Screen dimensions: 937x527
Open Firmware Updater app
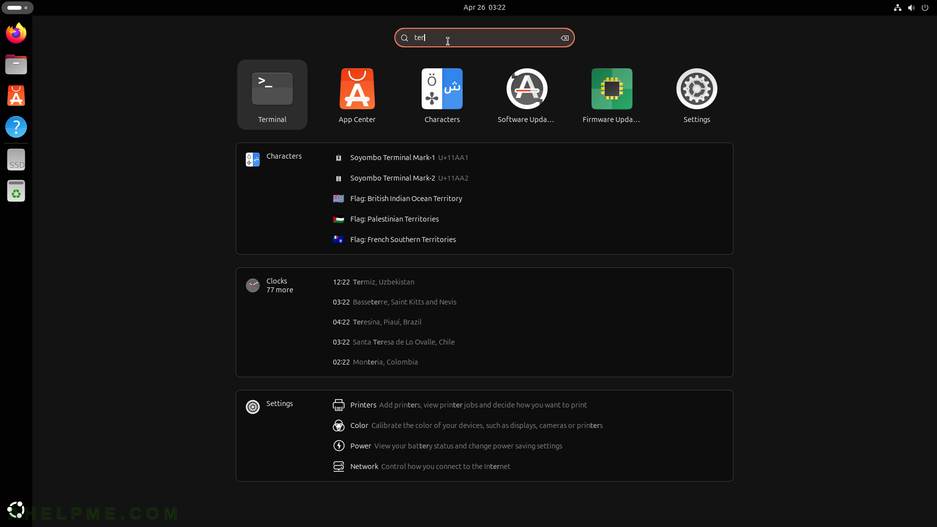coord(611,95)
